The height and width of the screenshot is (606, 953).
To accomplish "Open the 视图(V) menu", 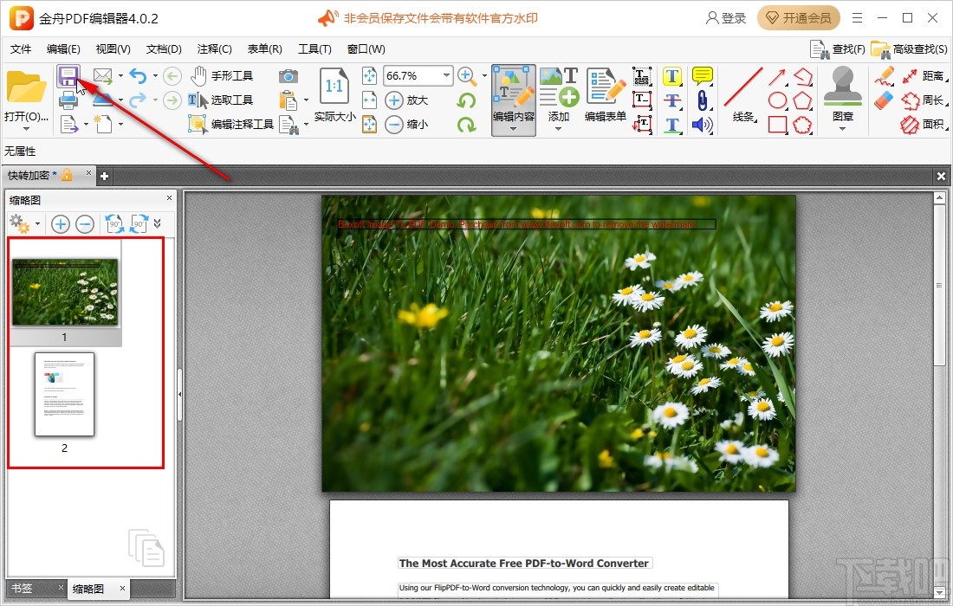I will (x=113, y=49).
